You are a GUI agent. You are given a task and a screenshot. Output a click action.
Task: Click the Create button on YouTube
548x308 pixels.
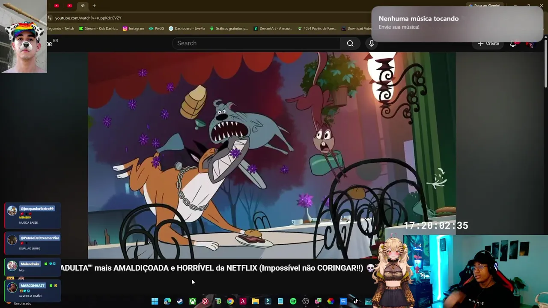click(488, 43)
